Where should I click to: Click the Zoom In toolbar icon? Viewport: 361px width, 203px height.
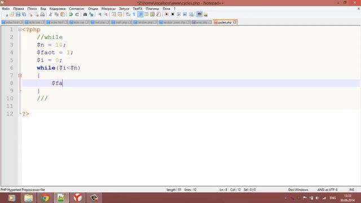coord(99,15)
